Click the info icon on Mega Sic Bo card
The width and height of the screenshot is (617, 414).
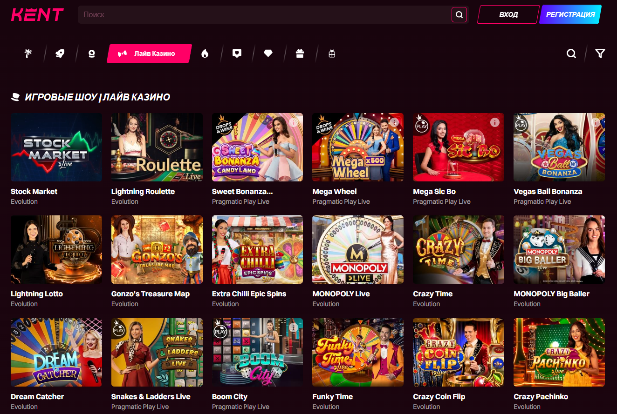[495, 122]
